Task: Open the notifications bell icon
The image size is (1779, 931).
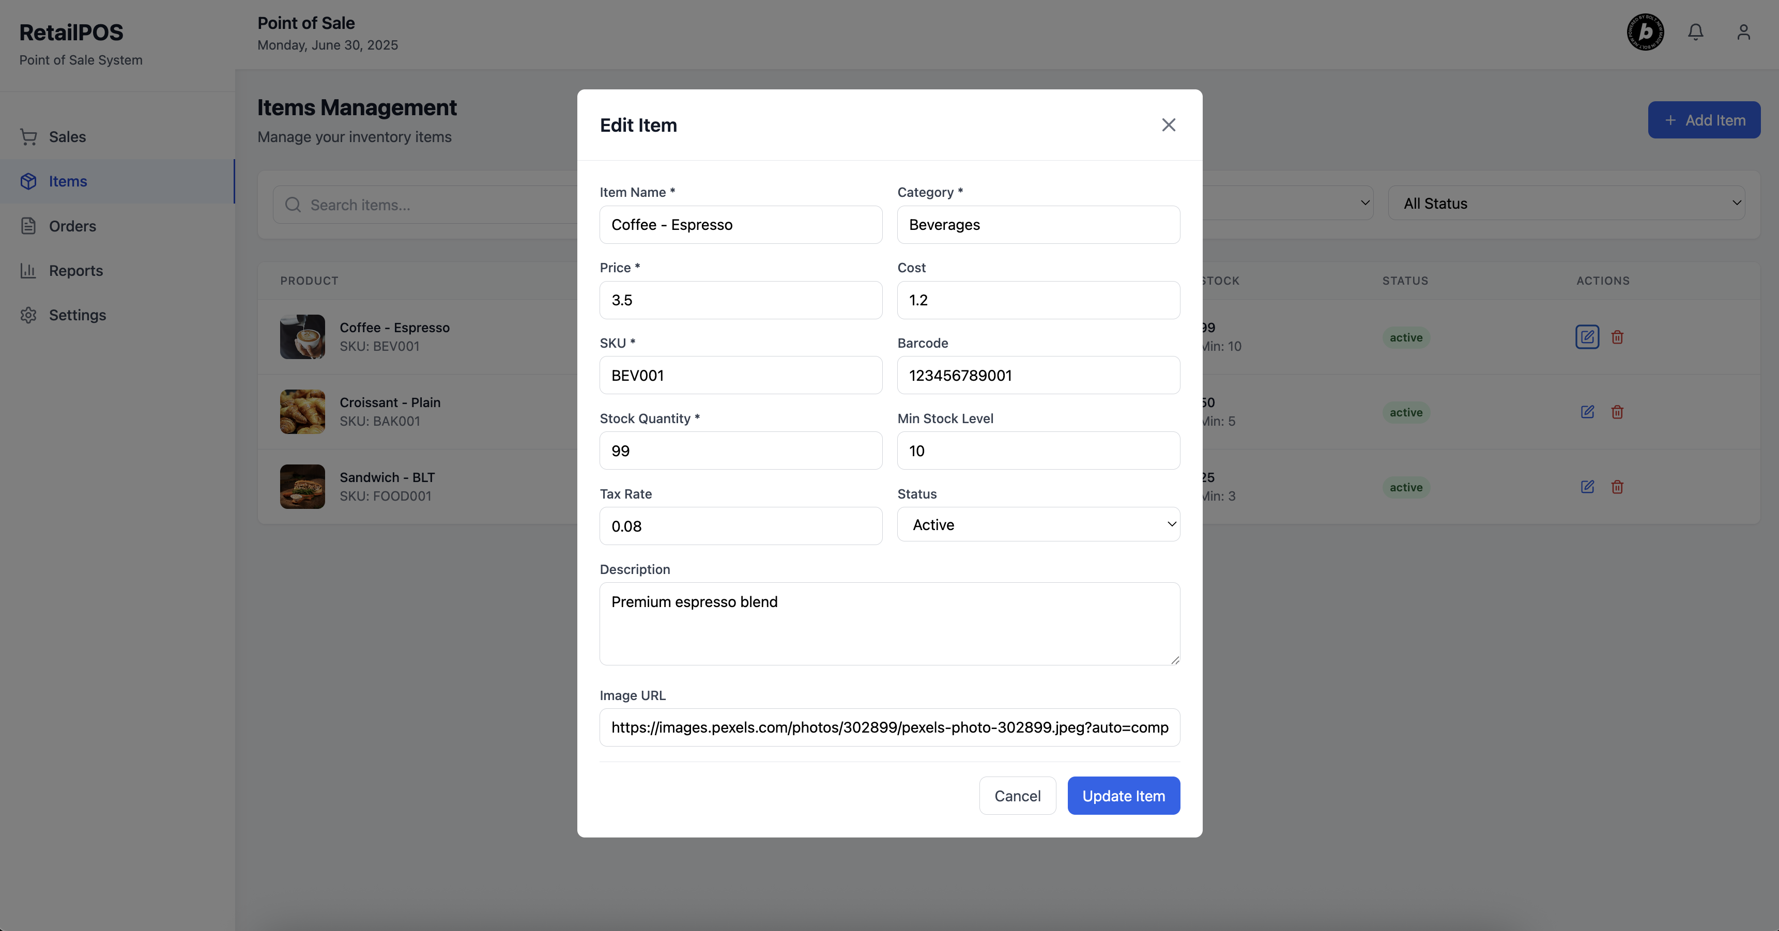Action: coord(1695,33)
